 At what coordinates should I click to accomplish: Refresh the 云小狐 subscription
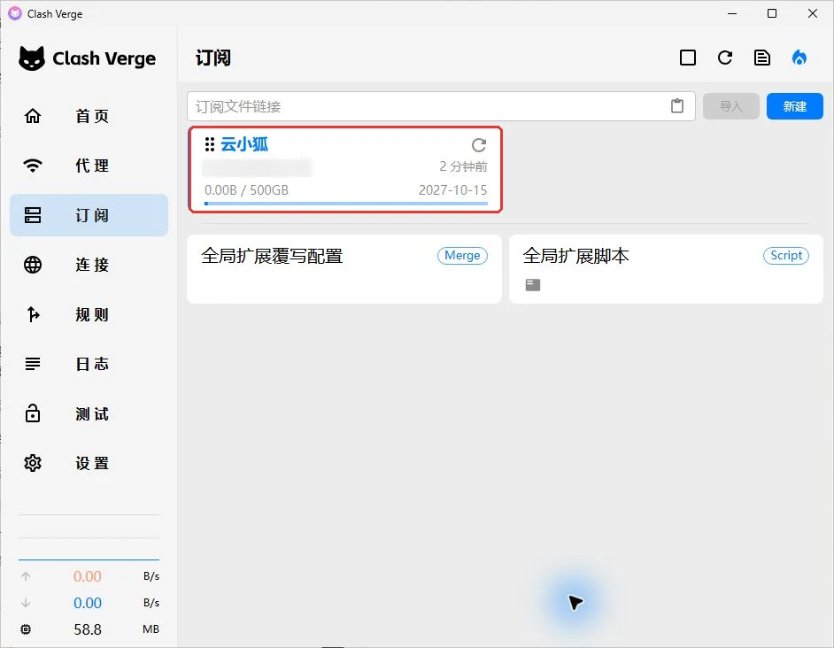click(x=479, y=144)
